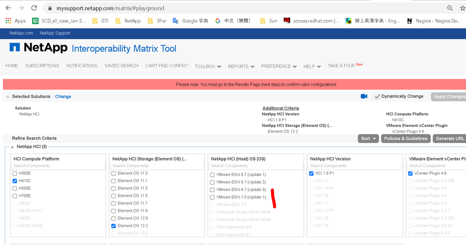Bookmark this page with the star icon

pyautogui.click(x=462, y=8)
